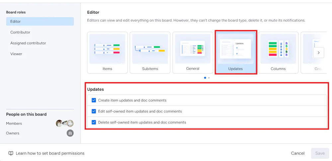This screenshot has width=332, height=161.
Task: Uncheck Delete self-owned item updates checkbox
Action: (94, 122)
